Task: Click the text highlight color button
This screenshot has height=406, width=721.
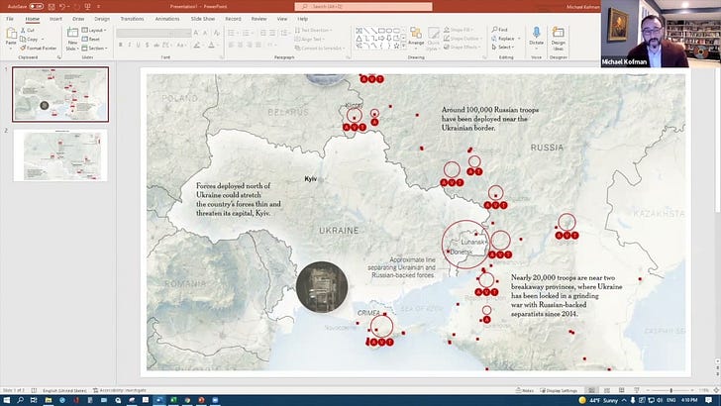Action: point(197,46)
